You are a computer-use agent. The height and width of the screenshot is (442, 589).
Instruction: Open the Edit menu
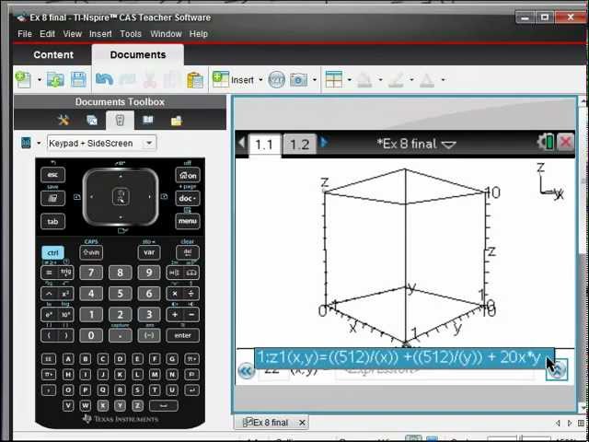[x=47, y=34]
